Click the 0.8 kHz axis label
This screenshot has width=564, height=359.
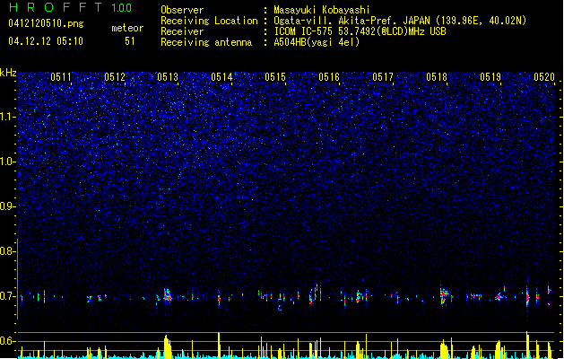coord(8,251)
